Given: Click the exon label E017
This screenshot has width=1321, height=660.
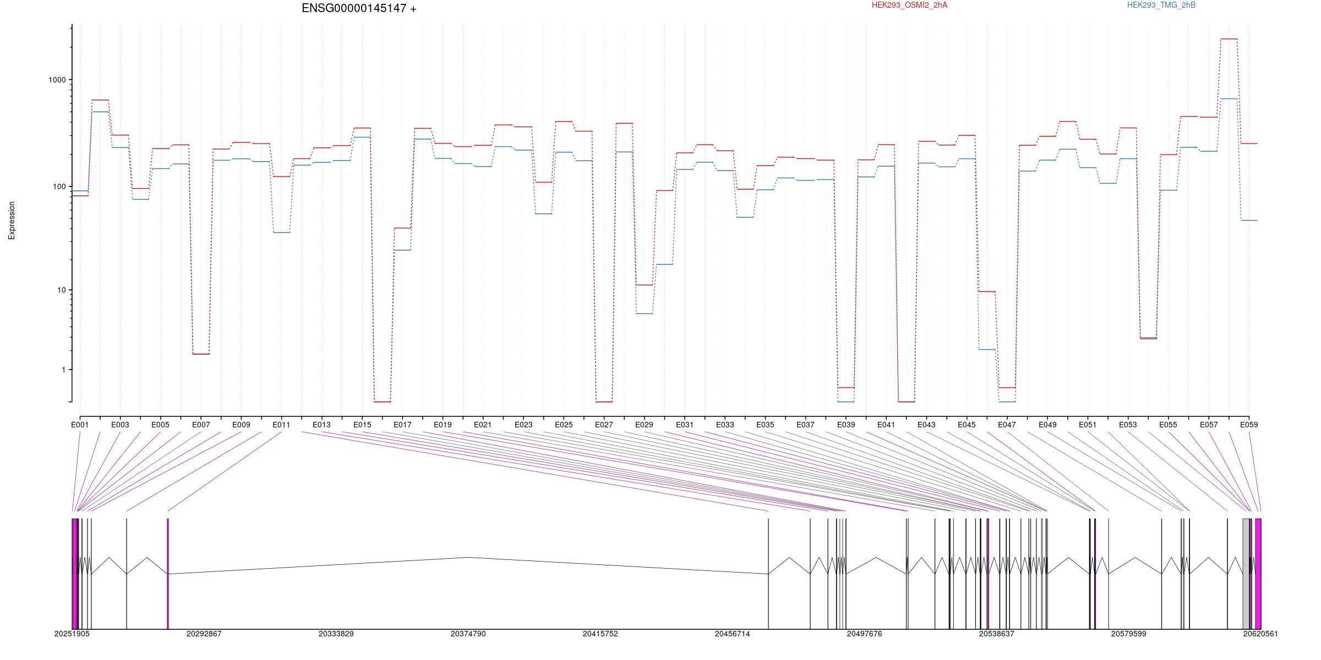Looking at the screenshot, I should (x=402, y=425).
